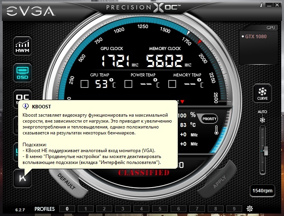Toggle the OSD on-screen display button
The width and height of the screenshot is (284, 216).
click(23, 73)
